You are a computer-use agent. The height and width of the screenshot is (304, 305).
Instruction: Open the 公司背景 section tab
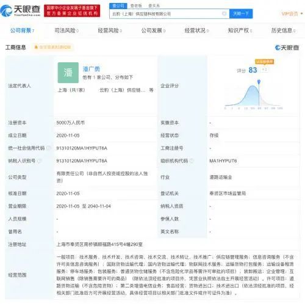tap(22, 31)
